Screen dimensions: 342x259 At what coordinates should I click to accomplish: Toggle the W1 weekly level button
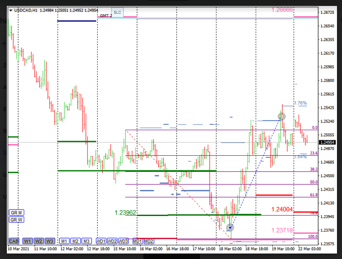27,241
